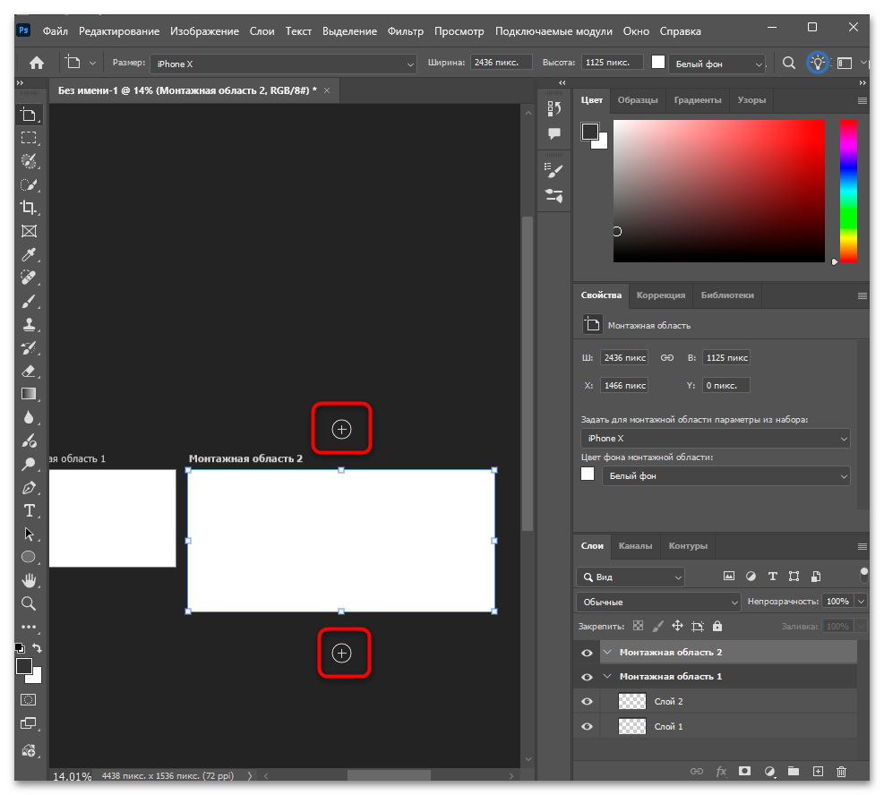Select the Artboard tool in toolbar
The width and height of the screenshot is (884, 795).
(x=29, y=114)
